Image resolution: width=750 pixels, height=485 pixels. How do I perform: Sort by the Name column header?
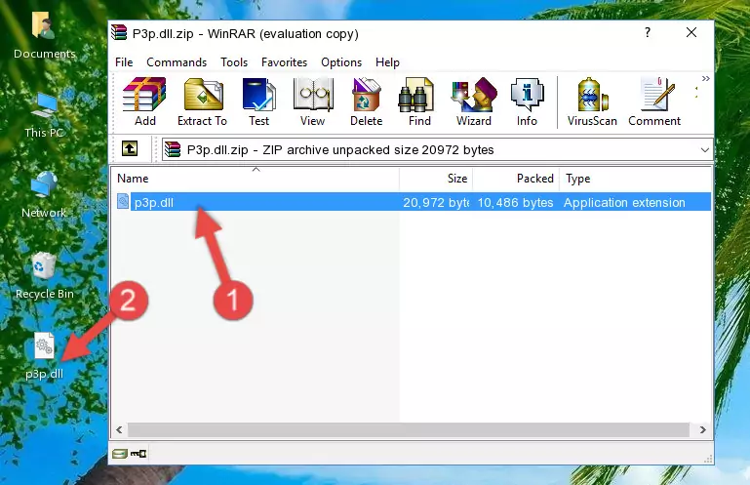coord(256,179)
